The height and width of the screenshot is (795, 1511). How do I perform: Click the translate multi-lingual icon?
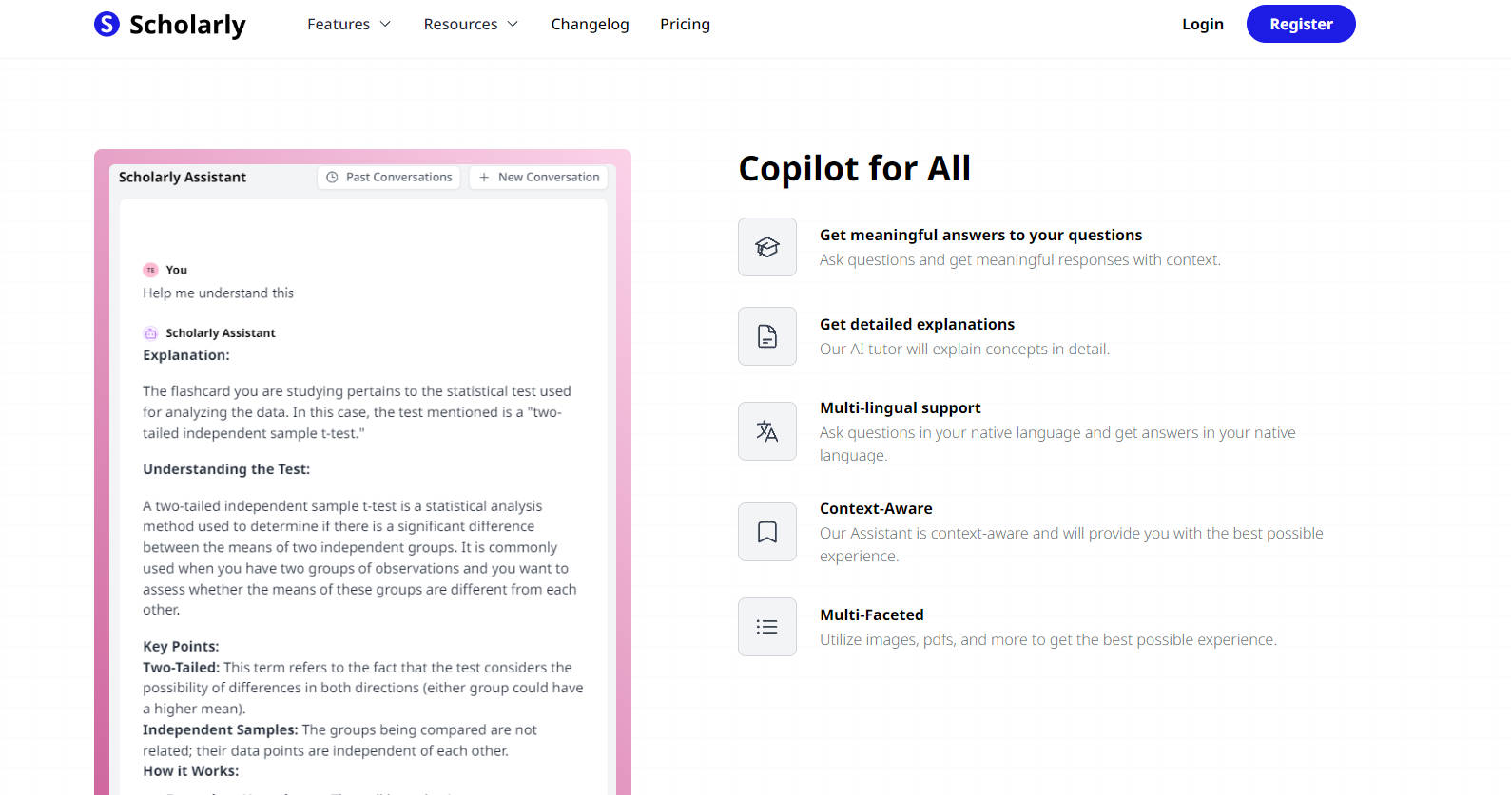(x=766, y=431)
